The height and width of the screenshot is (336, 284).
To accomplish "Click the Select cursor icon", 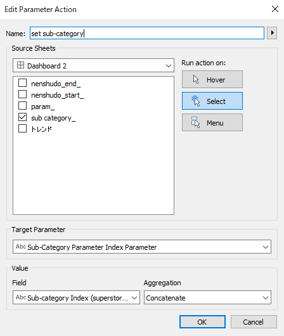I will (x=195, y=101).
